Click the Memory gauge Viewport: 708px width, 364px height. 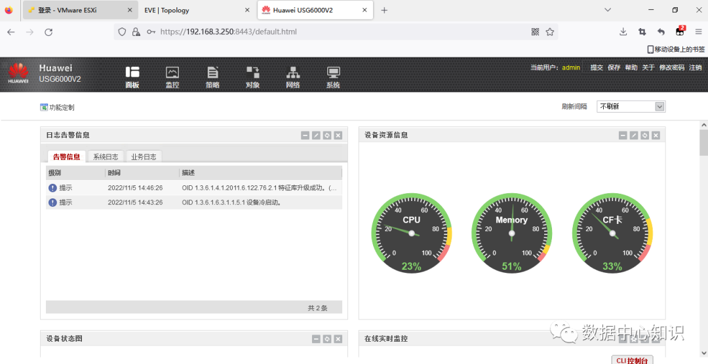tap(511, 233)
